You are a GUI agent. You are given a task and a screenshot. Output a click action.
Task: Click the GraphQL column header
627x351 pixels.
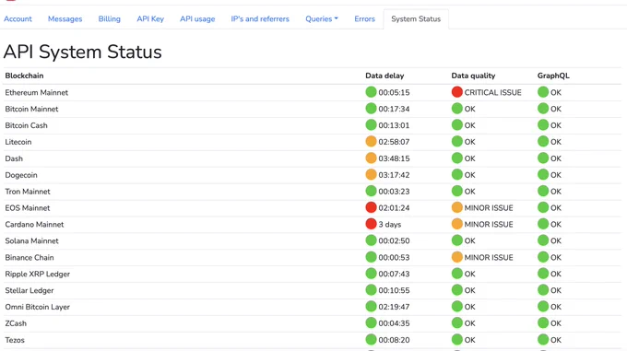coord(553,76)
